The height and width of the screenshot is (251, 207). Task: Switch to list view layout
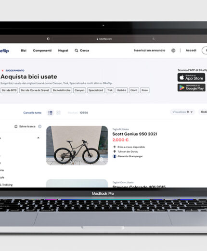(51, 113)
